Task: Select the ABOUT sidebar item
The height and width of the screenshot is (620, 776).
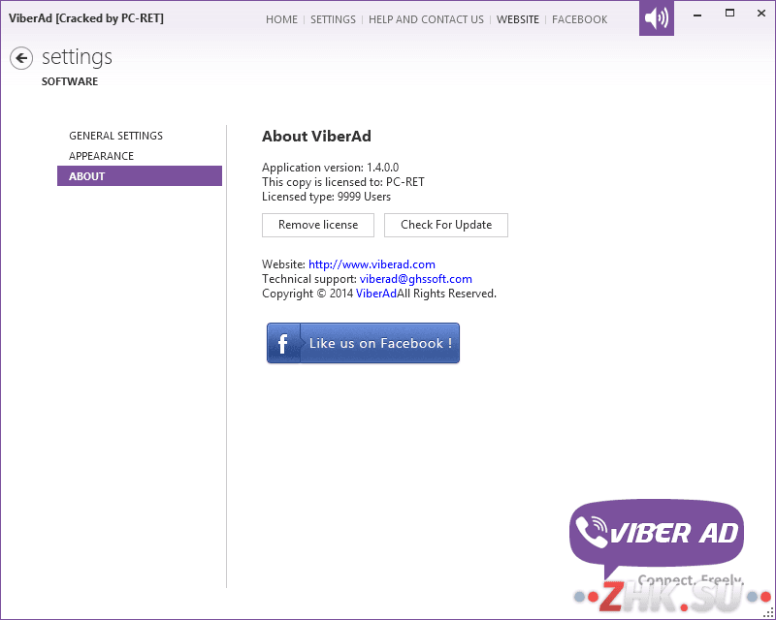Action: click(140, 176)
